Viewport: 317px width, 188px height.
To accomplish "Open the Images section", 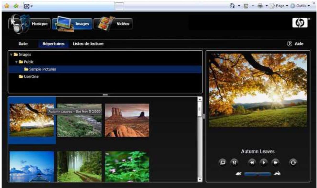I will tap(72, 24).
